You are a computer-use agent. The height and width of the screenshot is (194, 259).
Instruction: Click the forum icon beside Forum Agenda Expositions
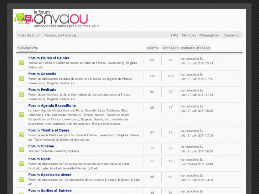point(22,115)
